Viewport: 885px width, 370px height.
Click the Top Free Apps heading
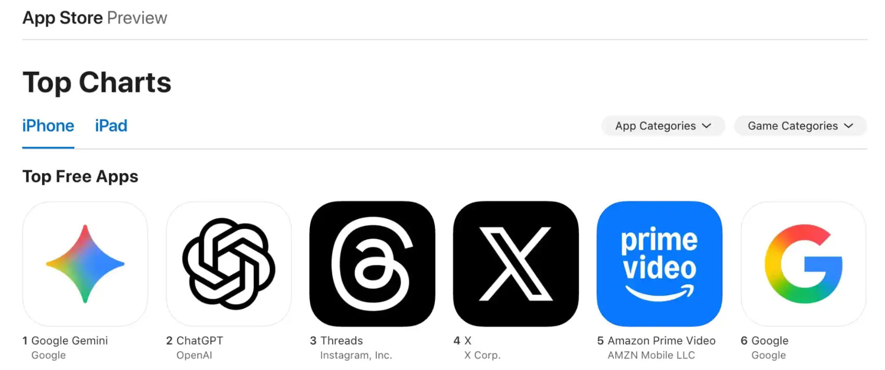[x=80, y=177]
